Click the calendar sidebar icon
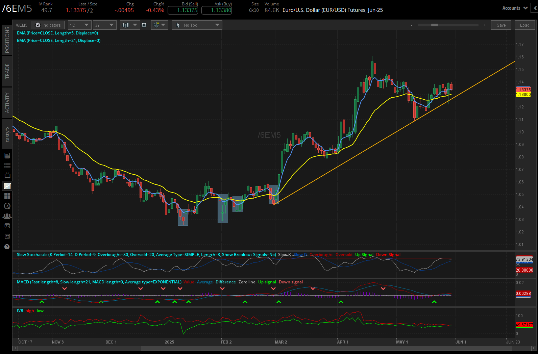538x354 pixels. click(7, 226)
